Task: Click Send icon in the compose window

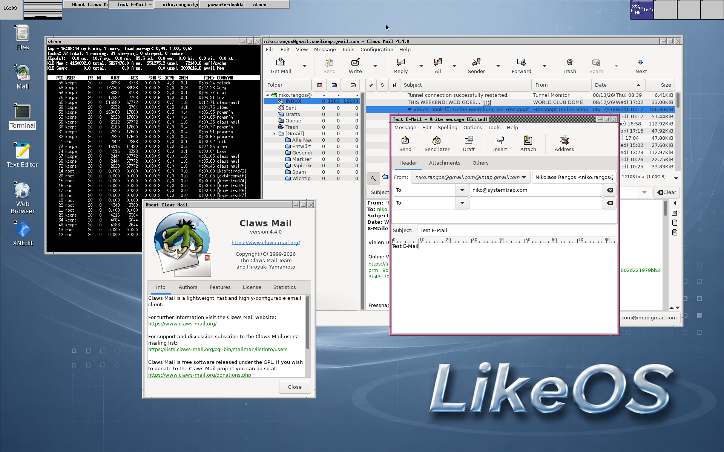Action: pos(405,140)
